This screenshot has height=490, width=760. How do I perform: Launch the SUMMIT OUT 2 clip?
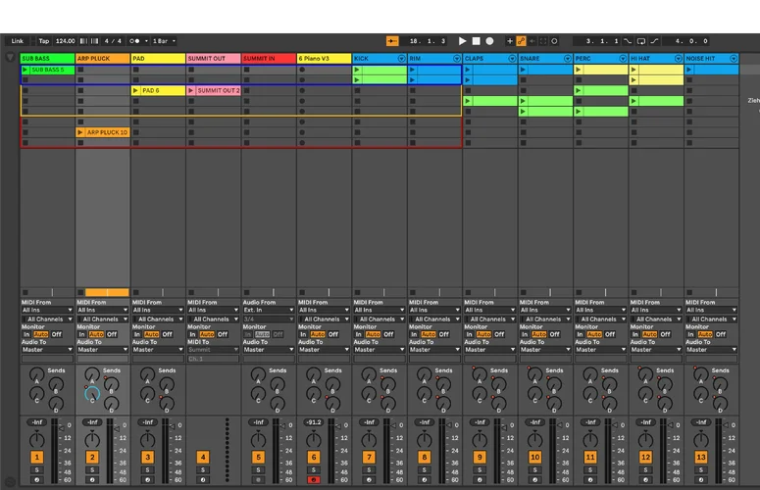click(x=191, y=91)
